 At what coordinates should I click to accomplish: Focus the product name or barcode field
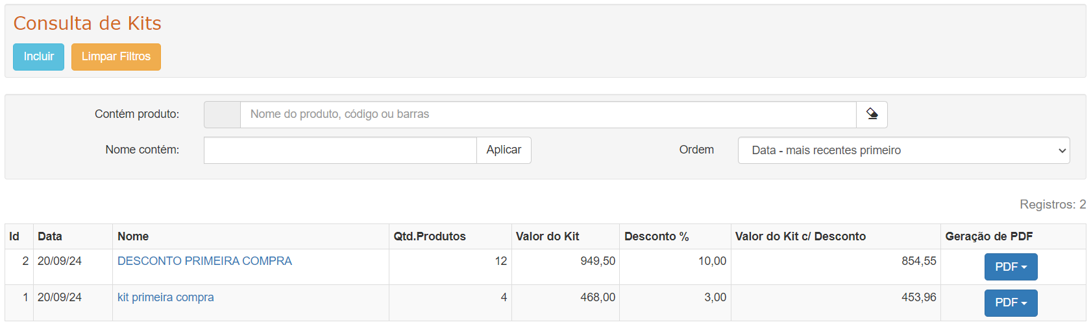pyautogui.click(x=548, y=115)
